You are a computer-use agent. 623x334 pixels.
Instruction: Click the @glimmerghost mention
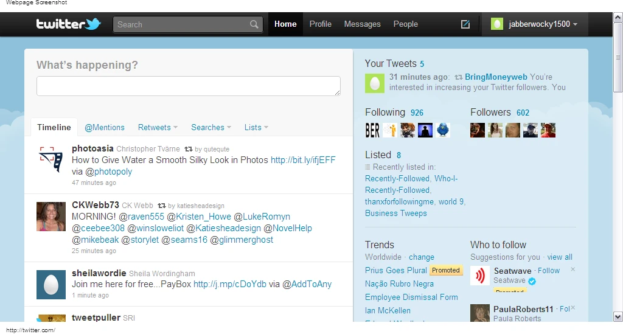242,240
